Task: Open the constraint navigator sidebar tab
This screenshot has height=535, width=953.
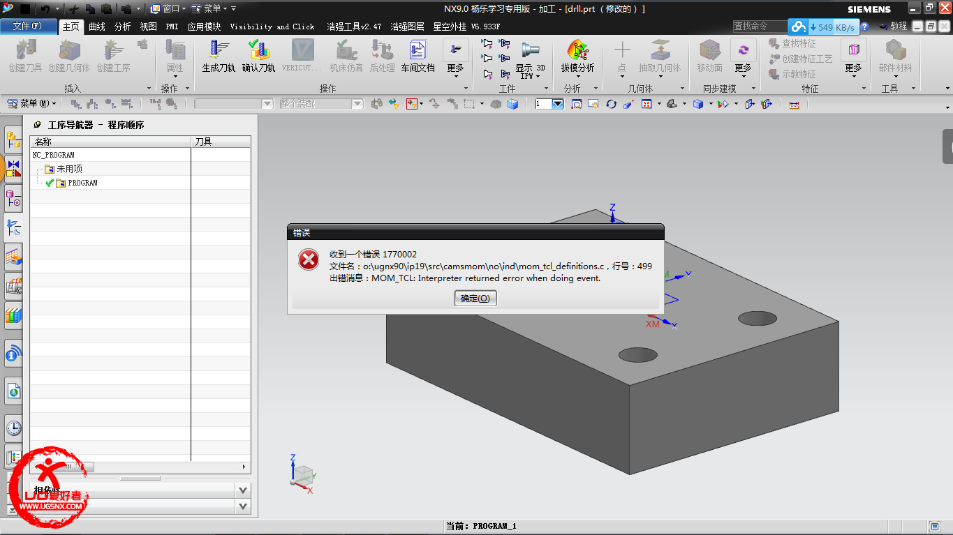Action: 13,168
